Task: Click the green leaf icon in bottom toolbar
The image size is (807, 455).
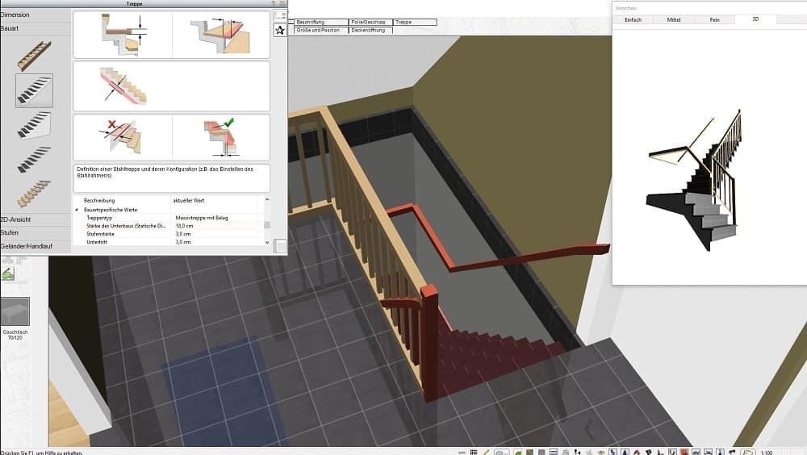Action: [x=518, y=452]
